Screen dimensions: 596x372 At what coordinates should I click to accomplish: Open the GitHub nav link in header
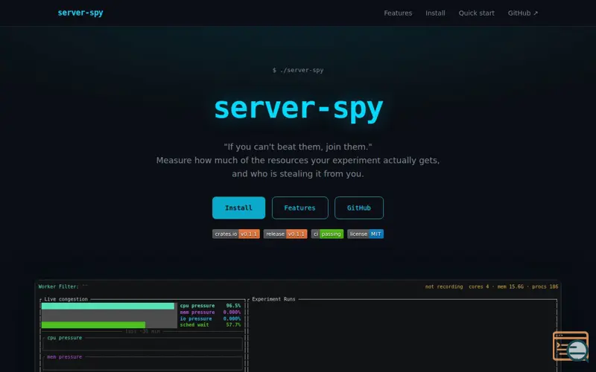523,13
